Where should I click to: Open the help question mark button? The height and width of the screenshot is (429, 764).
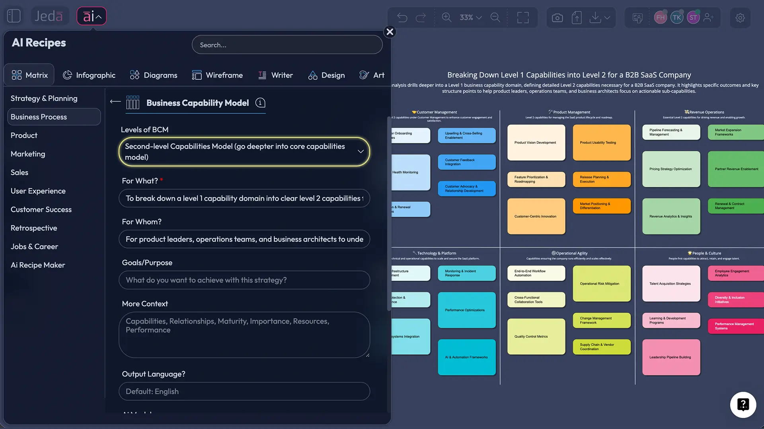(x=743, y=405)
